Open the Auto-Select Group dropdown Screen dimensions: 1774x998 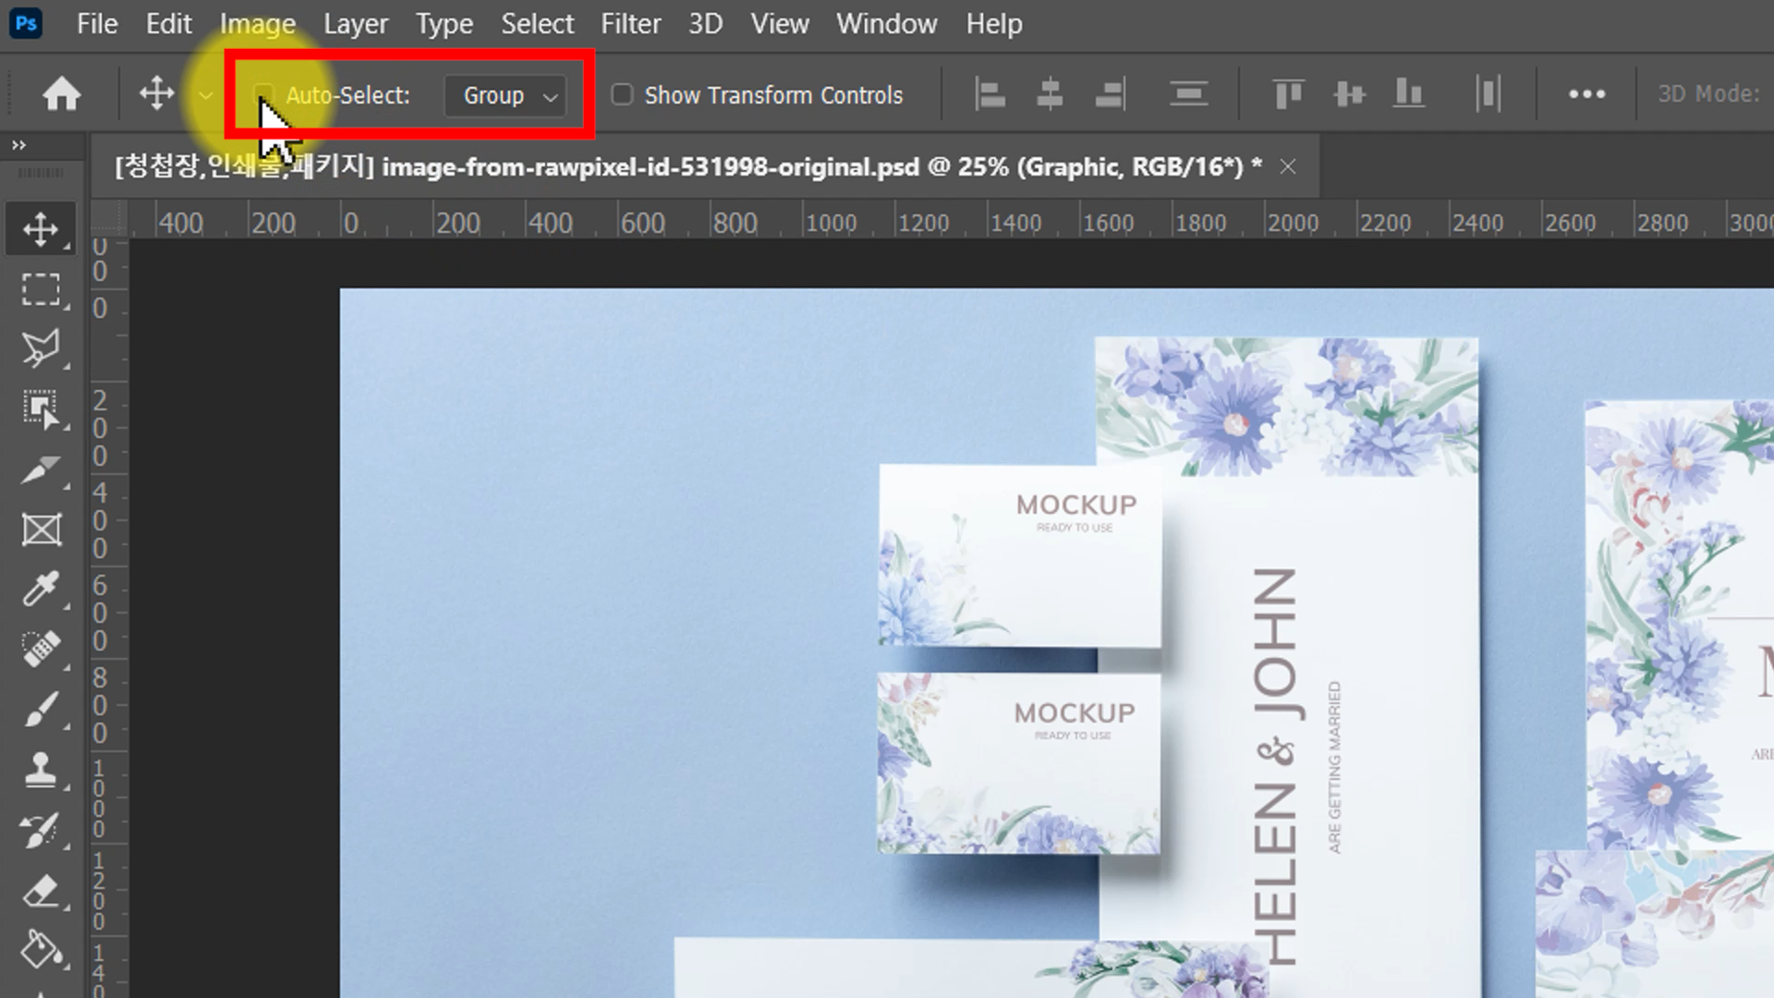pos(505,95)
